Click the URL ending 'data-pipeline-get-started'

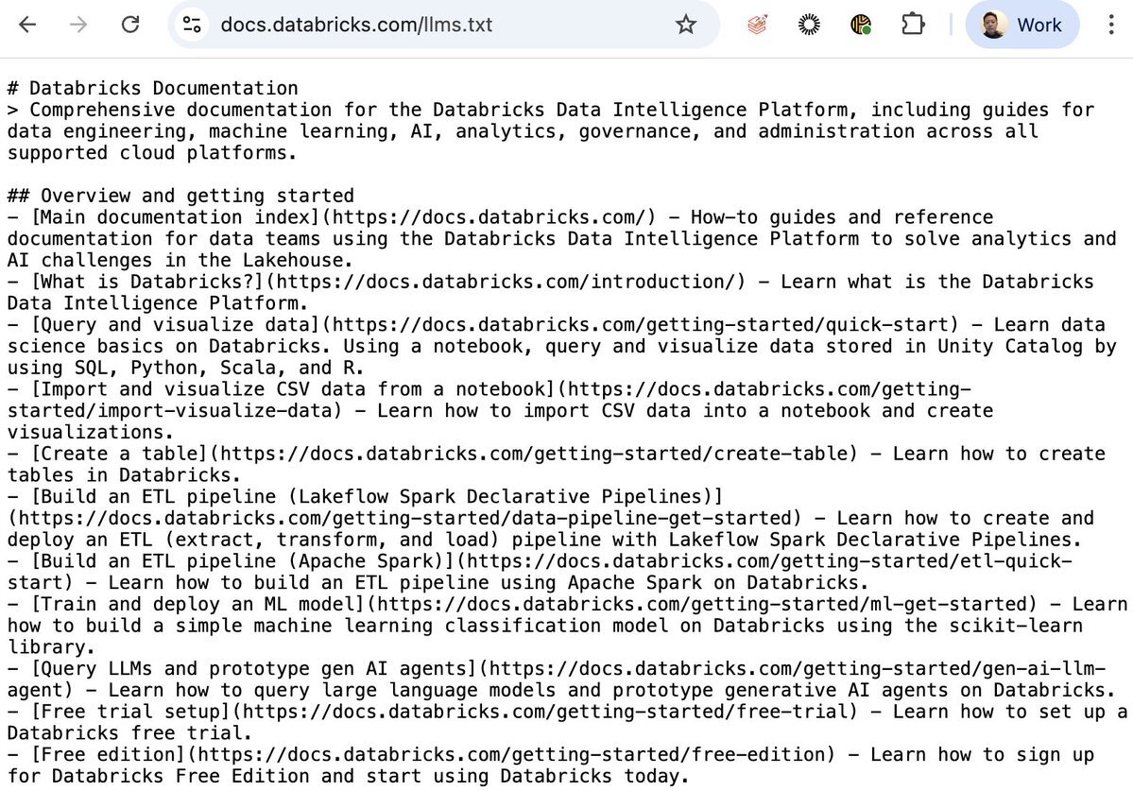(x=403, y=518)
